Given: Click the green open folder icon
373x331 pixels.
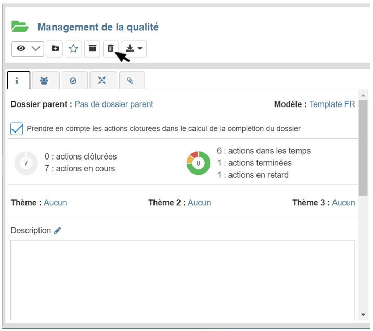Looking at the screenshot, I should [20, 27].
